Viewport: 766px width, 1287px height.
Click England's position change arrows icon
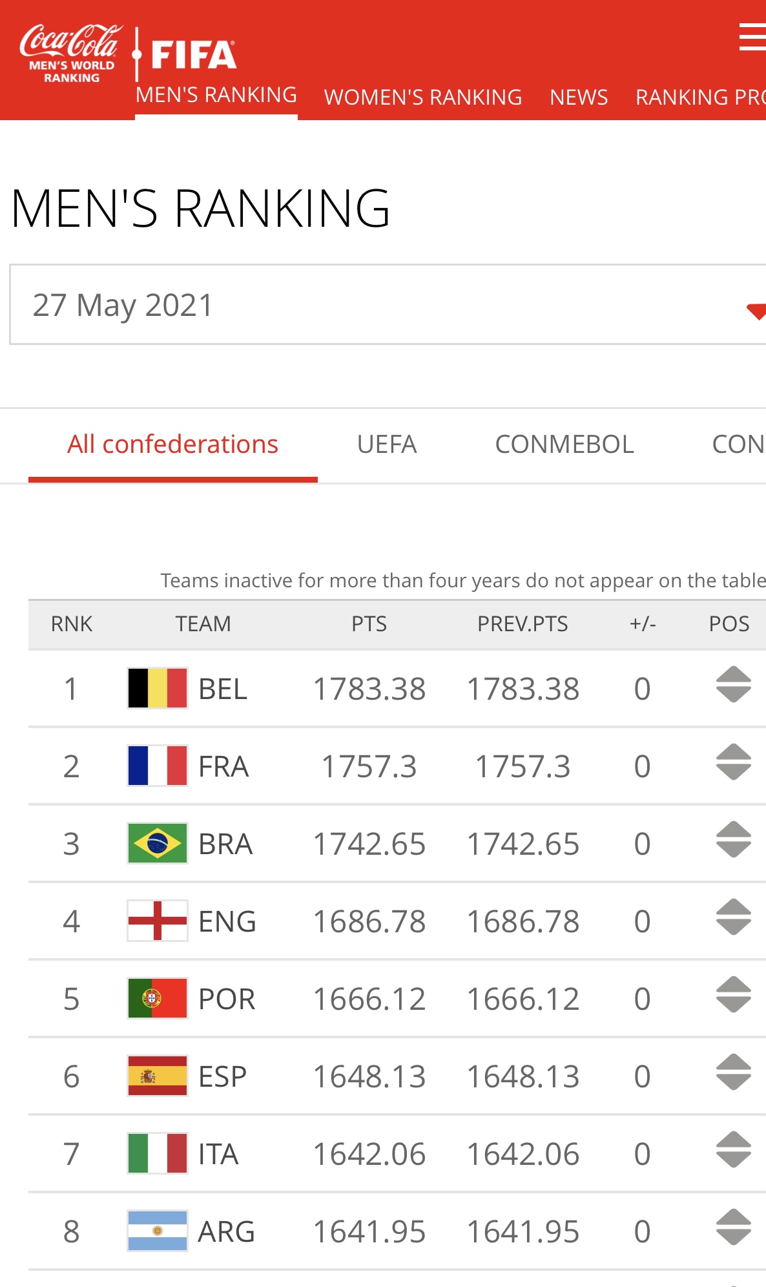[x=733, y=917]
